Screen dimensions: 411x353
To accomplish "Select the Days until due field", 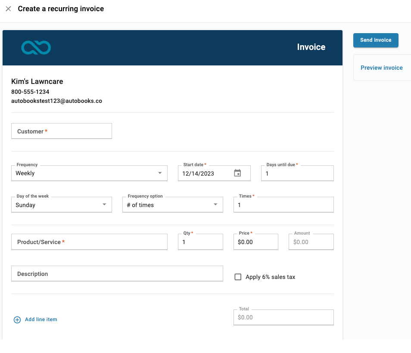I will 297,173.
